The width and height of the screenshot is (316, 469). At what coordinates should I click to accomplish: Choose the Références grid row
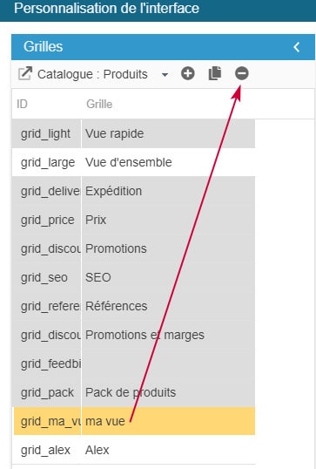click(133, 306)
